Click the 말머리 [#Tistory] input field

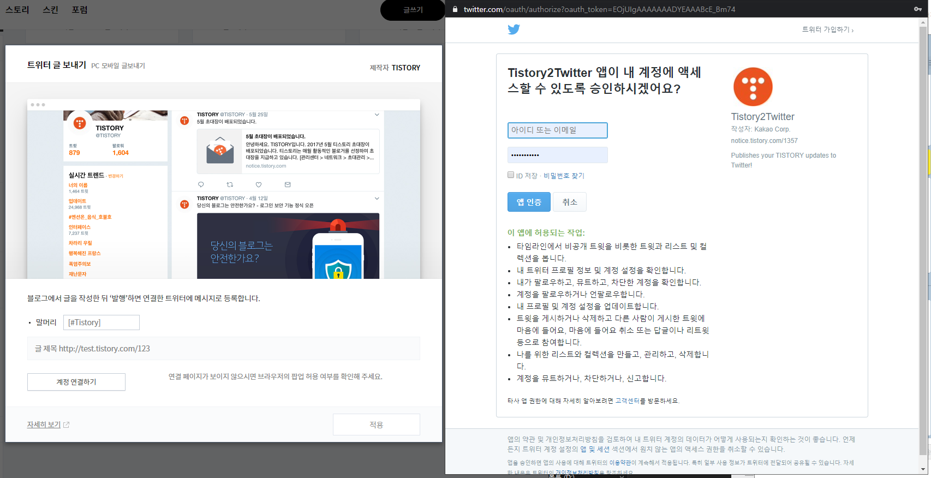point(102,322)
